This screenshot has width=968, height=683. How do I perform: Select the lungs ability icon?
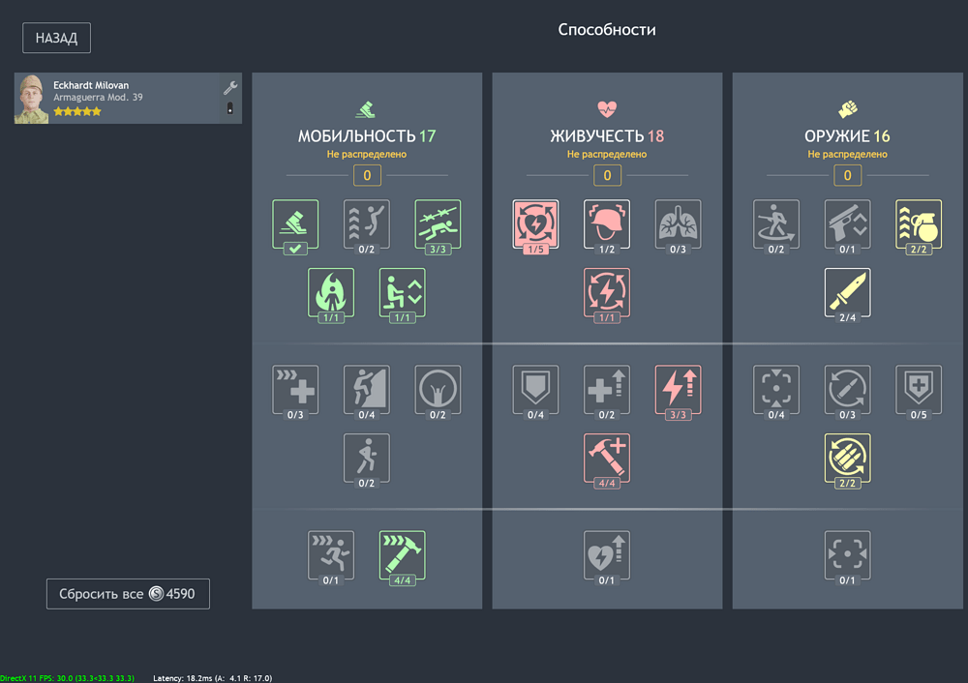coord(678,223)
